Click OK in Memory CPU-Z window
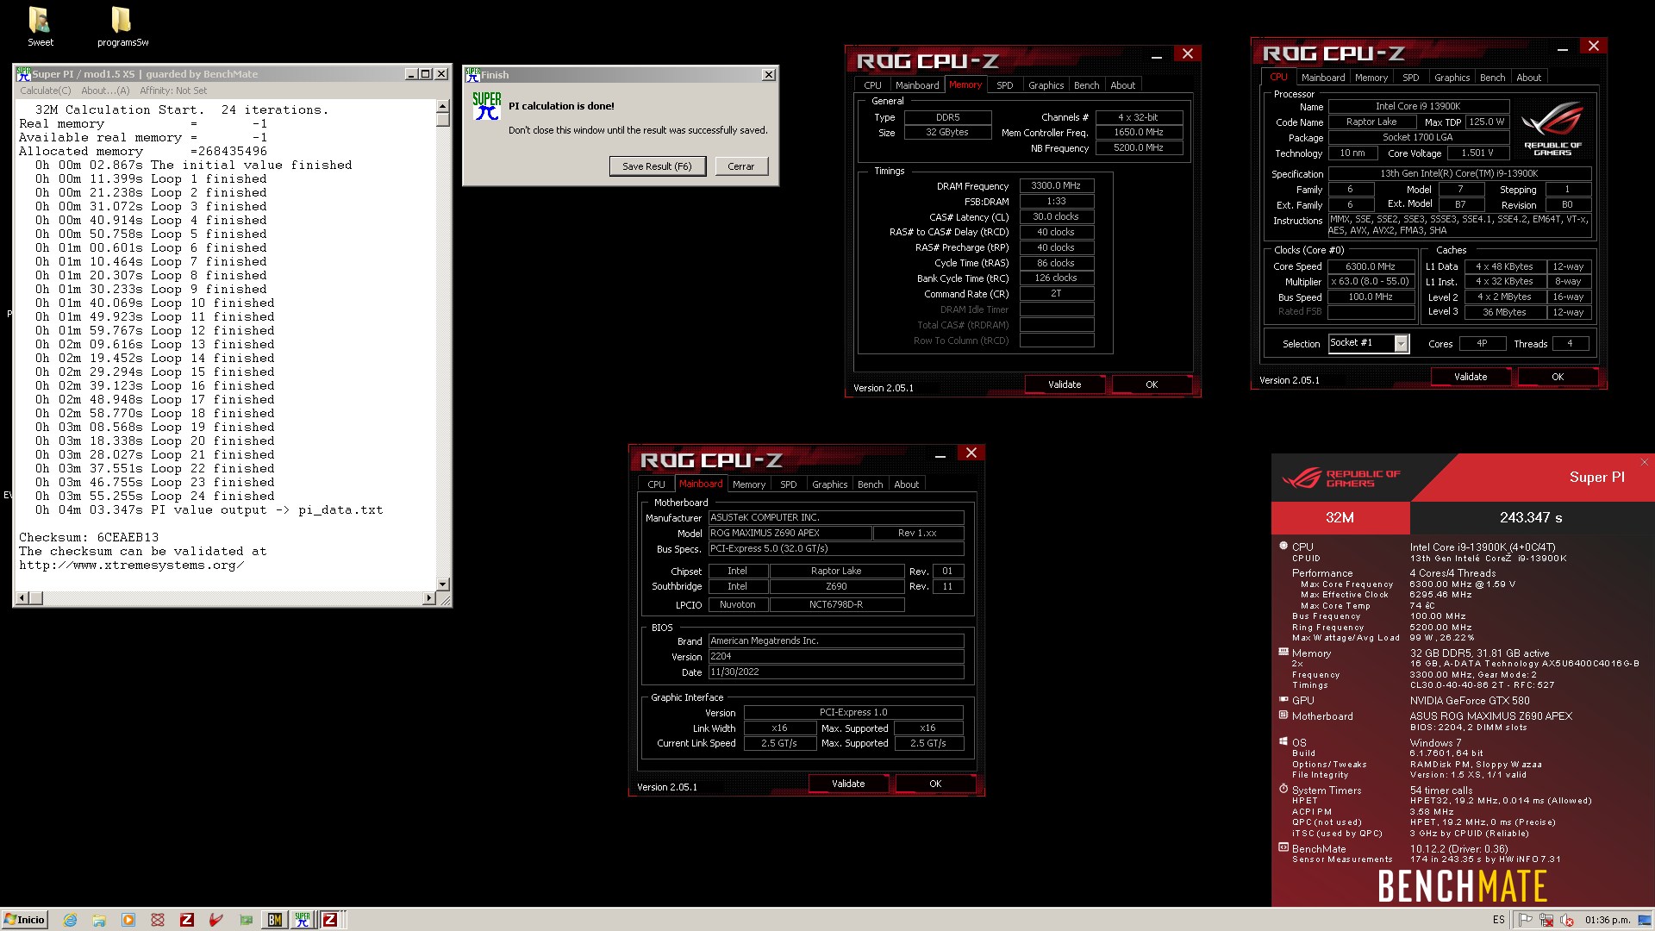This screenshot has height=931, width=1655. tap(1152, 384)
